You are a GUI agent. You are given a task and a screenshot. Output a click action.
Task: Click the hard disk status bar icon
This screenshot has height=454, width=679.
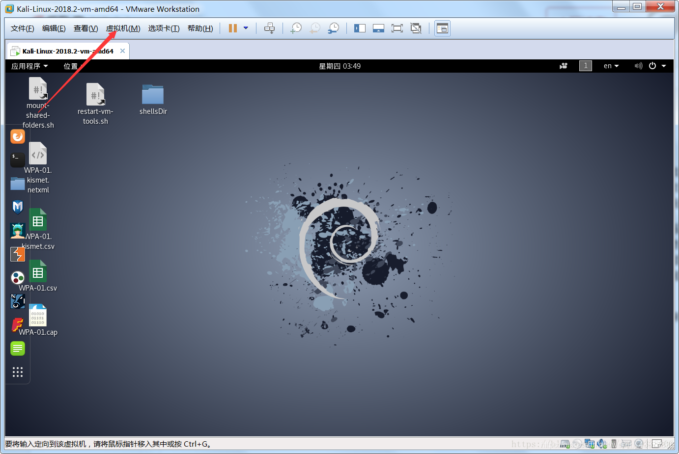coord(565,444)
